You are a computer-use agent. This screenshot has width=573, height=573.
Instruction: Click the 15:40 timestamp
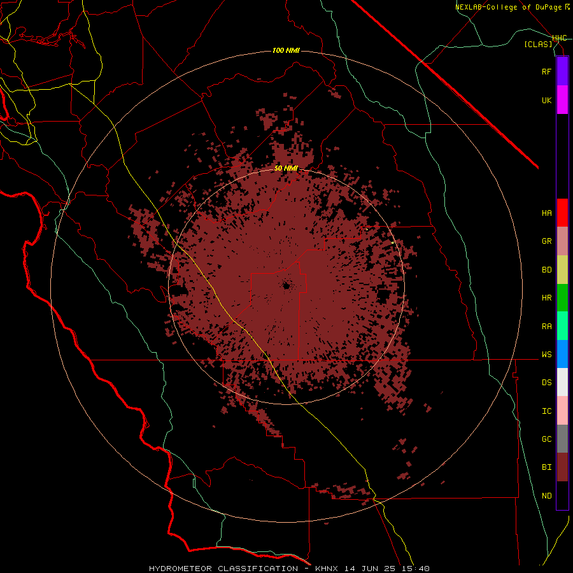point(414,569)
